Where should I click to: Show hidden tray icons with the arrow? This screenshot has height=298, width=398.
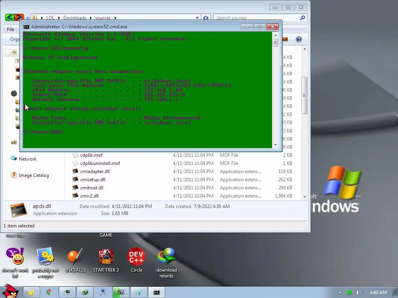tap(340, 293)
